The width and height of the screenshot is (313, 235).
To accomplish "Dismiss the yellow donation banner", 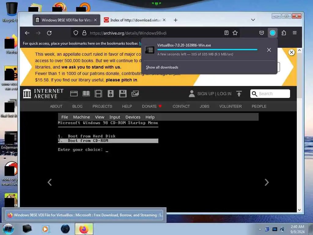I will [x=291, y=52].
